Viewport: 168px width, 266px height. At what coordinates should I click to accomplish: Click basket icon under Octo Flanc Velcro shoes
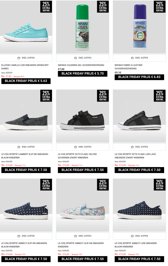[x=75, y=147]
